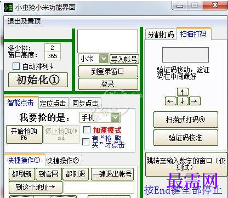Click the left arrow captcha move button

point(170,101)
